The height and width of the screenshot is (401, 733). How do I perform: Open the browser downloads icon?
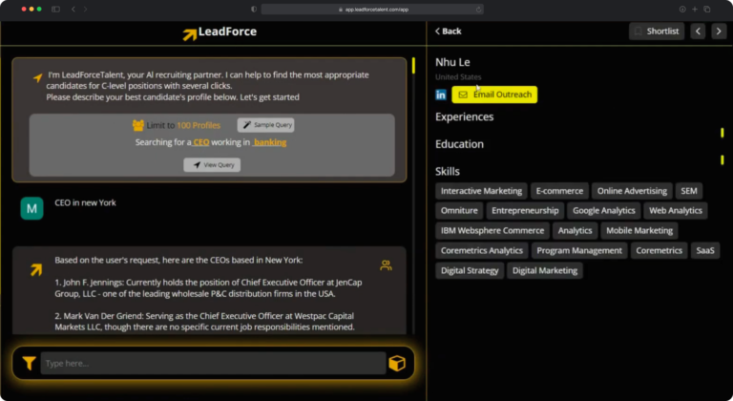[x=682, y=10]
